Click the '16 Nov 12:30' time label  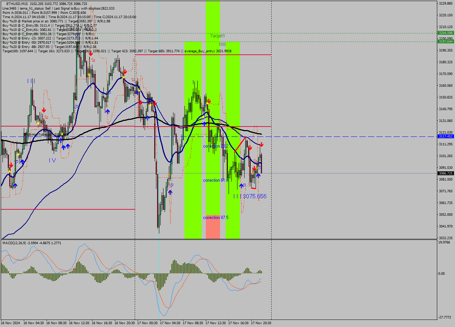coord(79,323)
